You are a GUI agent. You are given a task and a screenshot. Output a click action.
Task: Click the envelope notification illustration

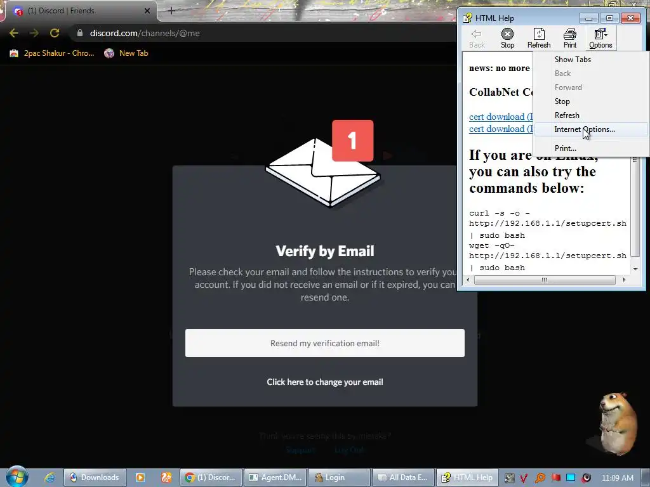pos(323,164)
